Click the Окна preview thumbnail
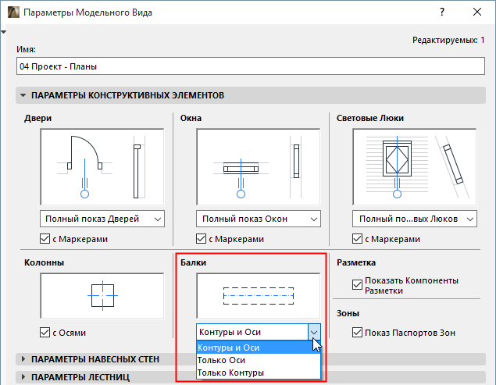Screen dimensions: 496x385 tap(259, 166)
